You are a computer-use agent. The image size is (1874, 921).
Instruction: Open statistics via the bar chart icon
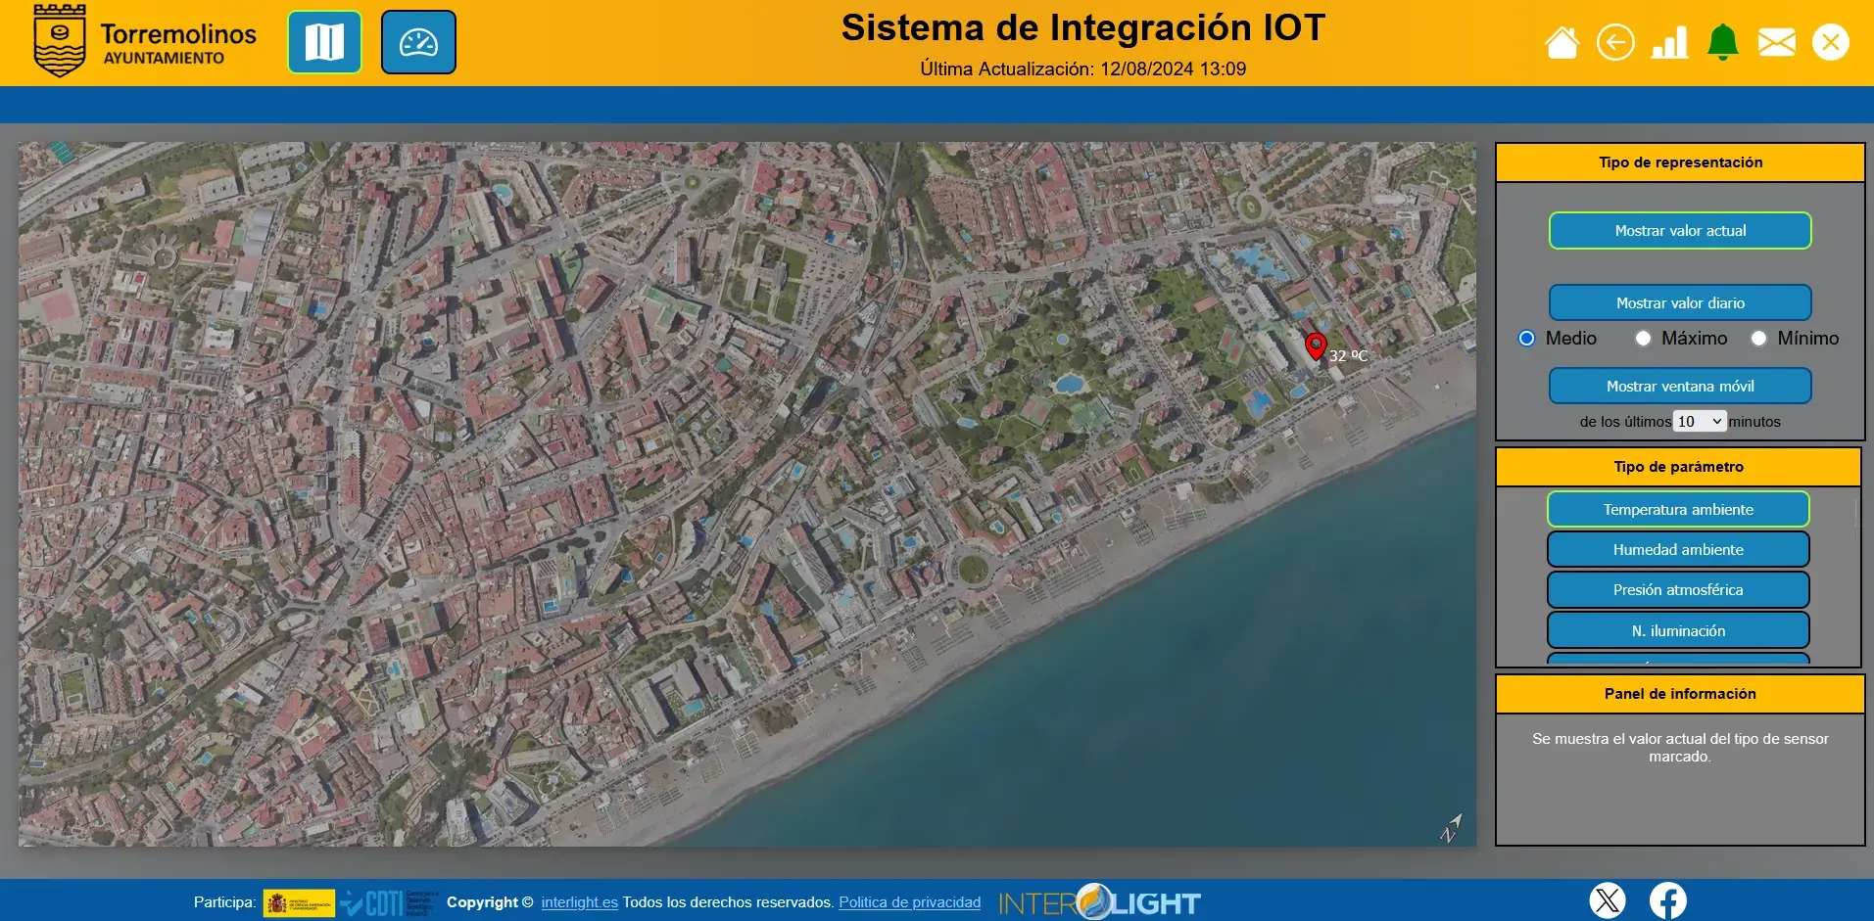tap(1670, 41)
